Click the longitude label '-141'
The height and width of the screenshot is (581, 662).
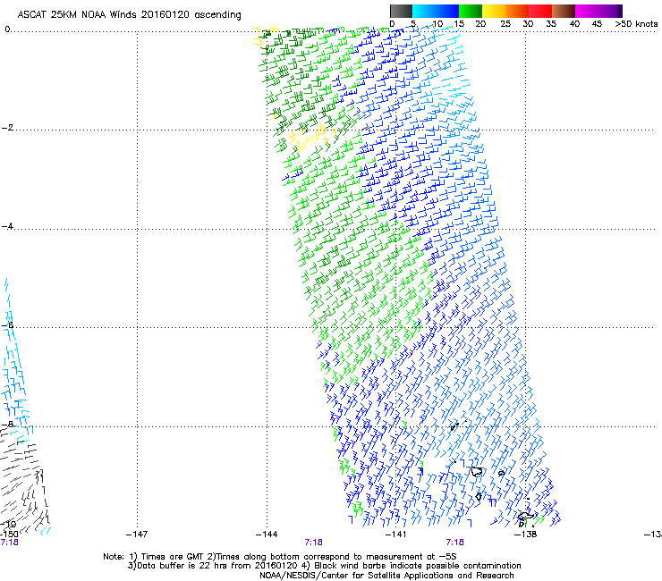pyautogui.click(x=395, y=535)
